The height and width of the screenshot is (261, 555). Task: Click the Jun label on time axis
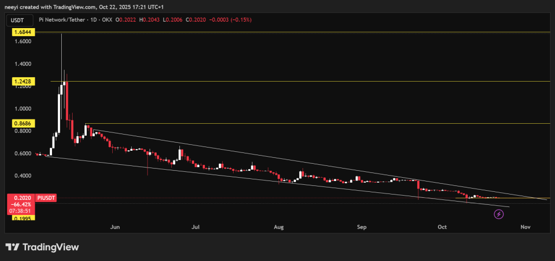(114, 227)
